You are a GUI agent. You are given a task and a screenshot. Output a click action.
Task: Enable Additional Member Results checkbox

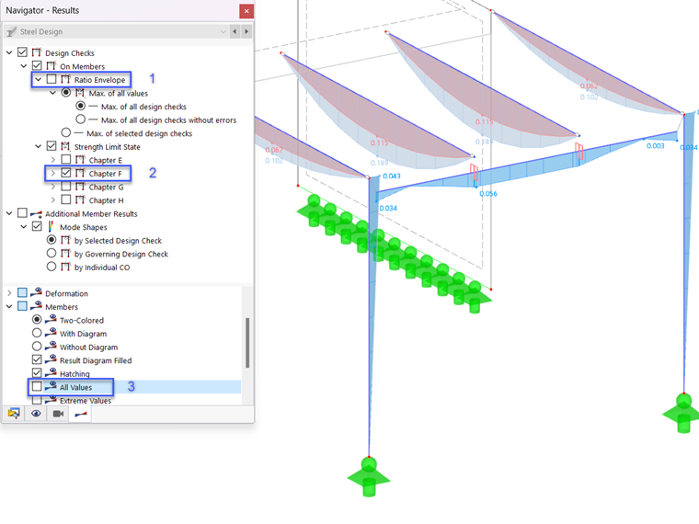[x=22, y=213]
